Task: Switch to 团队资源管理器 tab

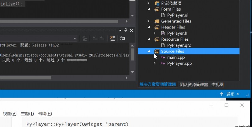Action: [x=194, y=84]
